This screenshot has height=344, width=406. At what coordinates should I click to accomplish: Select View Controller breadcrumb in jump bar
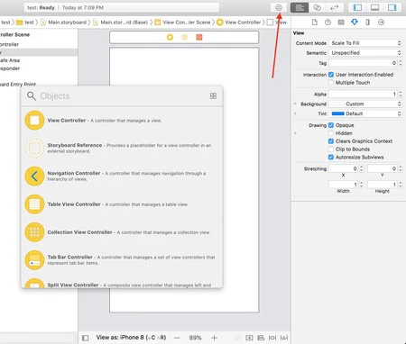tap(239, 23)
